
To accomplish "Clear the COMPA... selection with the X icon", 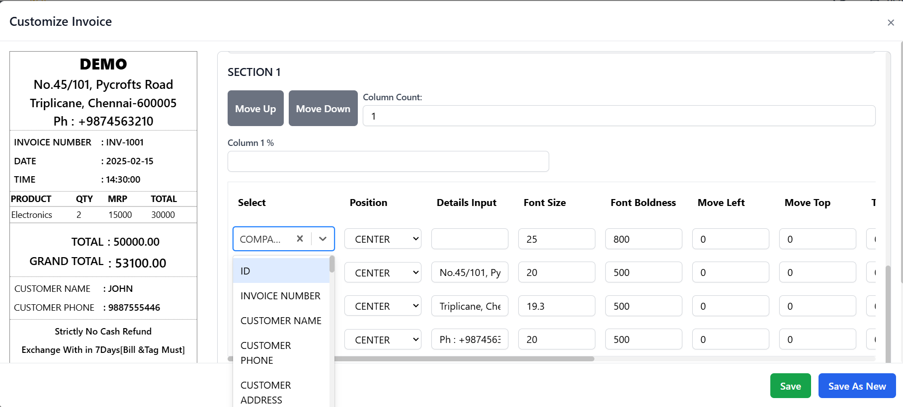I will [x=300, y=239].
